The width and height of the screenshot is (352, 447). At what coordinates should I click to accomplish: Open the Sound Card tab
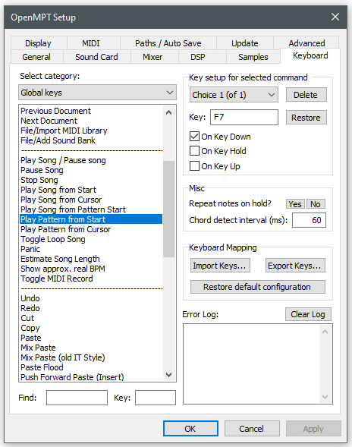(96, 57)
